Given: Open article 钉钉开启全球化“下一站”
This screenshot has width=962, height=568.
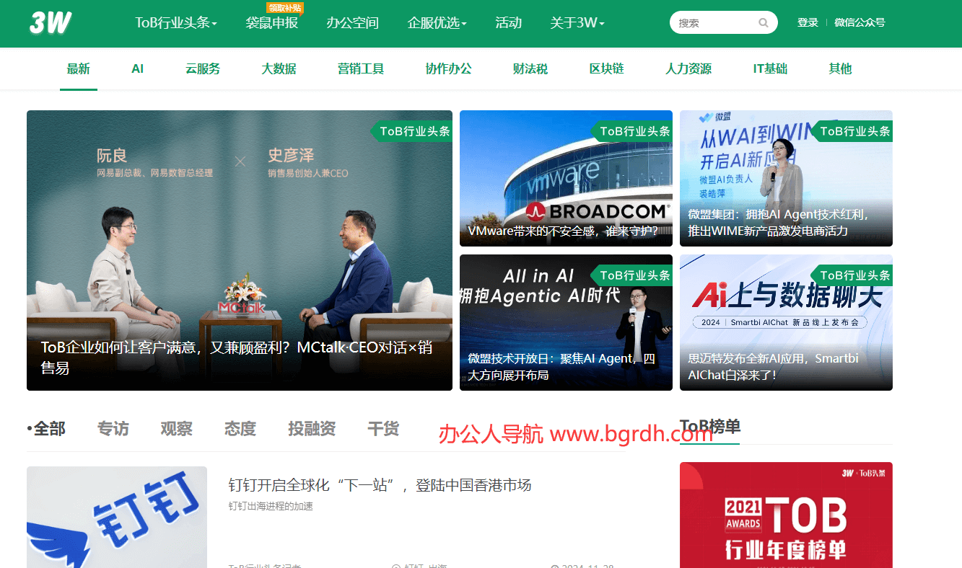Looking at the screenshot, I should click(x=380, y=485).
